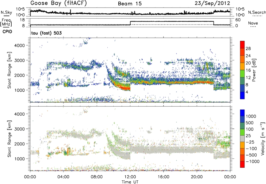This screenshot has height=184, width=266.
Task: Click the date '23/Sep/2012'
Action: point(212,3)
